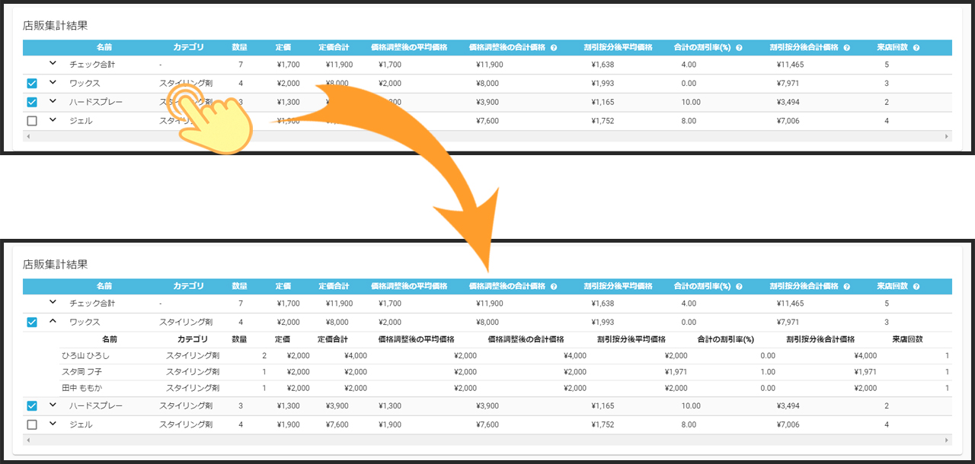The height and width of the screenshot is (464, 975).
Task: Click right scroll arrow under the bottom table
Action: (x=947, y=440)
